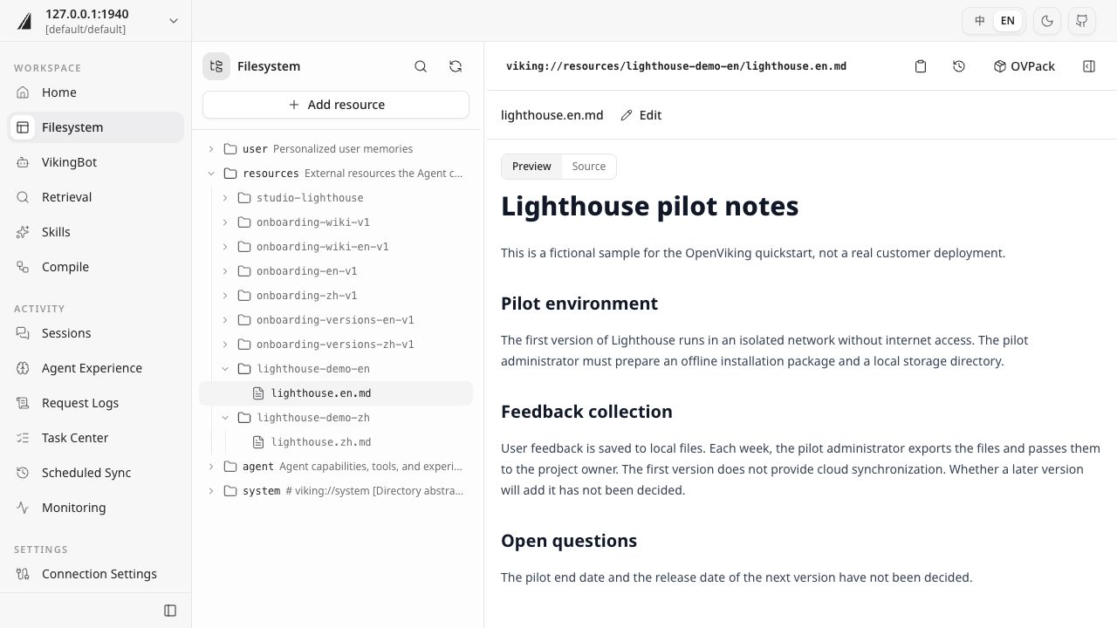Viewport: 1117px width, 628px height.
Task: Open Home in the sidebar
Action: click(x=96, y=92)
